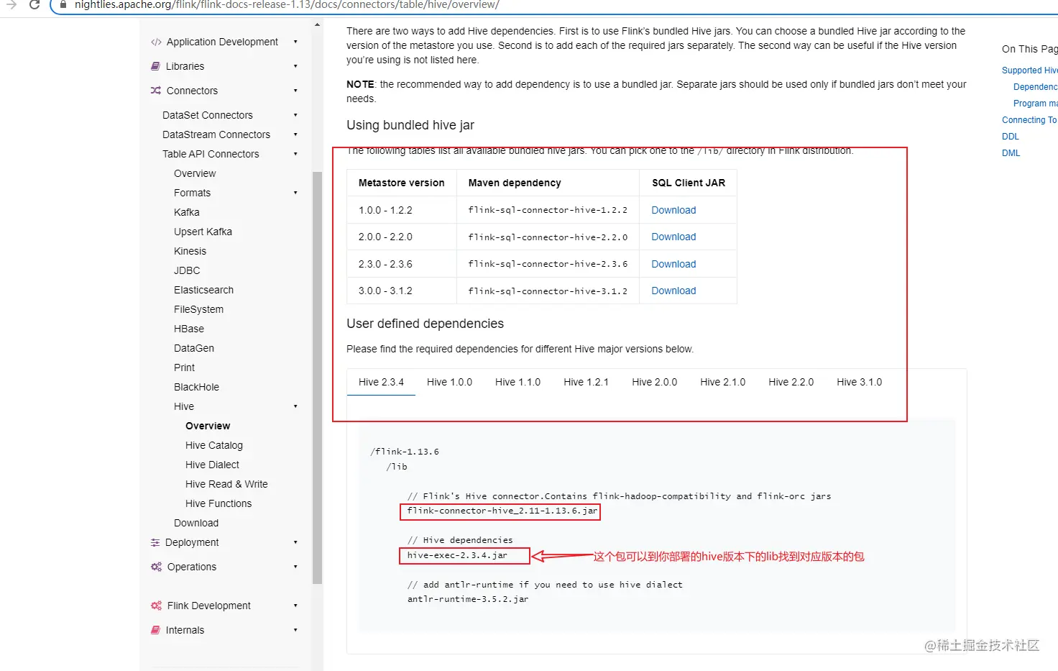Switch to the Hive 1.0.0 tab
The width and height of the screenshot is (1058, 671).
(x=449, y=382)
